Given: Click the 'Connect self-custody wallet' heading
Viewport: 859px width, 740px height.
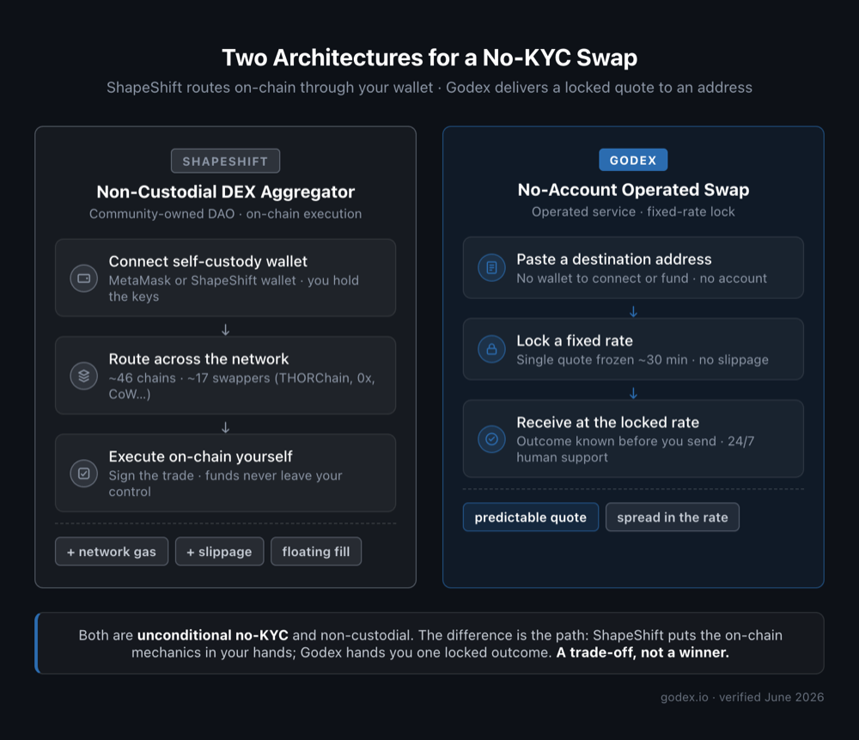Looking at the screenshot, I should click(208, 261).
